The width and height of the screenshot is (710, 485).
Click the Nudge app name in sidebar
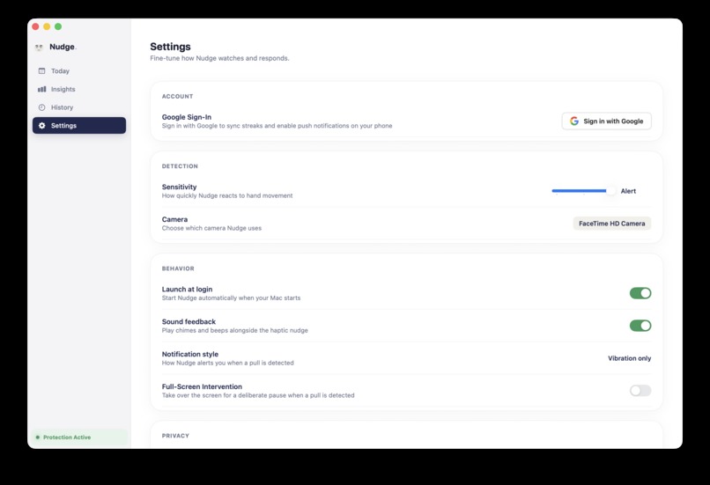click(x=62, y=47)
